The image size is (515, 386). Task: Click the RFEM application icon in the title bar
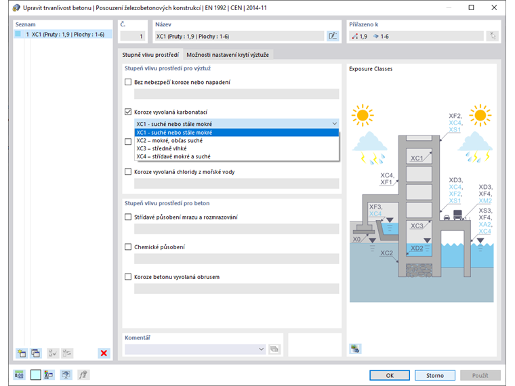tap(16, 7)
